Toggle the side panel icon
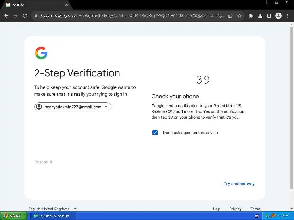The height and width of the screenshot is (220, 294). click(x=269, y=16)
